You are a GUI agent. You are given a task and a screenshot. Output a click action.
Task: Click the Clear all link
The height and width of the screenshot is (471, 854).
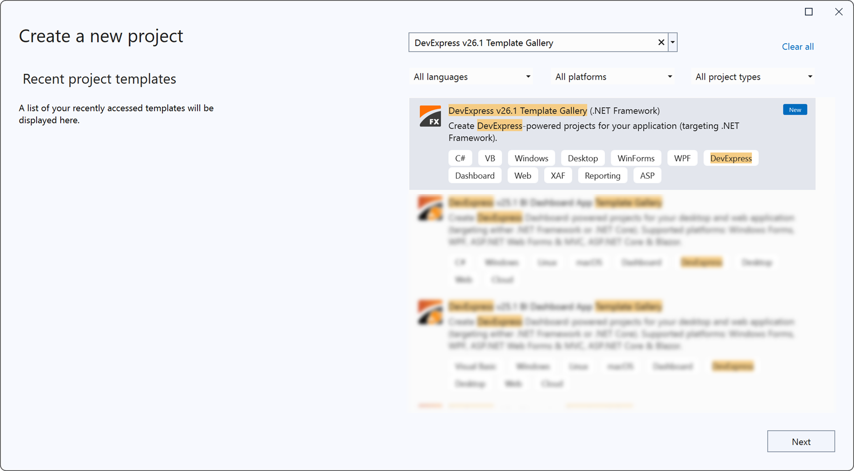(x=797, y=47)
